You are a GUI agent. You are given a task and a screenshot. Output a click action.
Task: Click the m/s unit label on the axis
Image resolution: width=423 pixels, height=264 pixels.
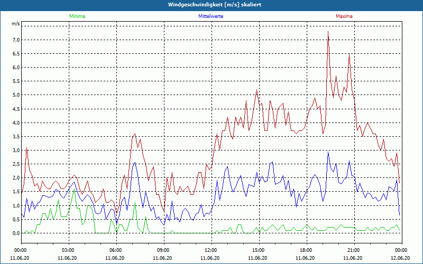coord(15,24)
